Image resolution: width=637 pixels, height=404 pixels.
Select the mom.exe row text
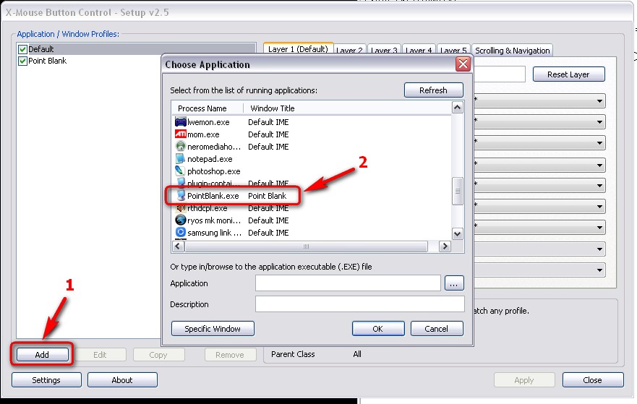tap(203, 134)
